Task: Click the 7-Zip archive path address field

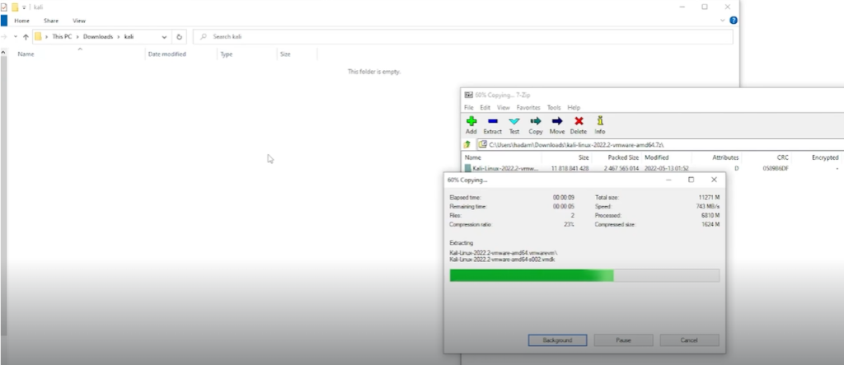Action: click(661, 144)
